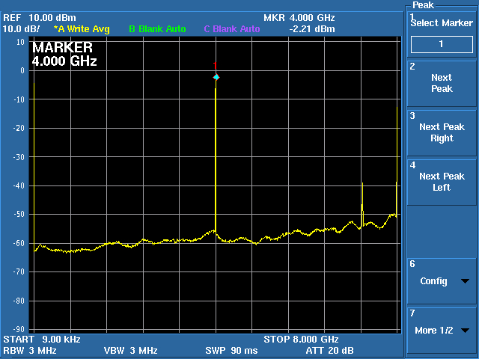479x359 pixels.
Task: Click the red marker number 1 label
Action: (216, 66)
